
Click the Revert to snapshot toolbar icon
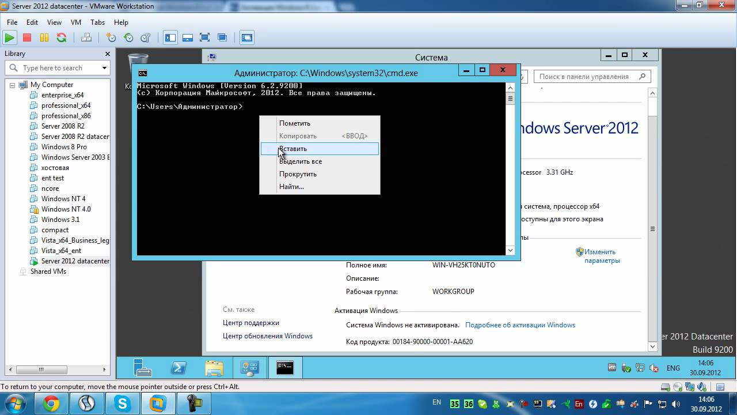[x=128, y=37]
